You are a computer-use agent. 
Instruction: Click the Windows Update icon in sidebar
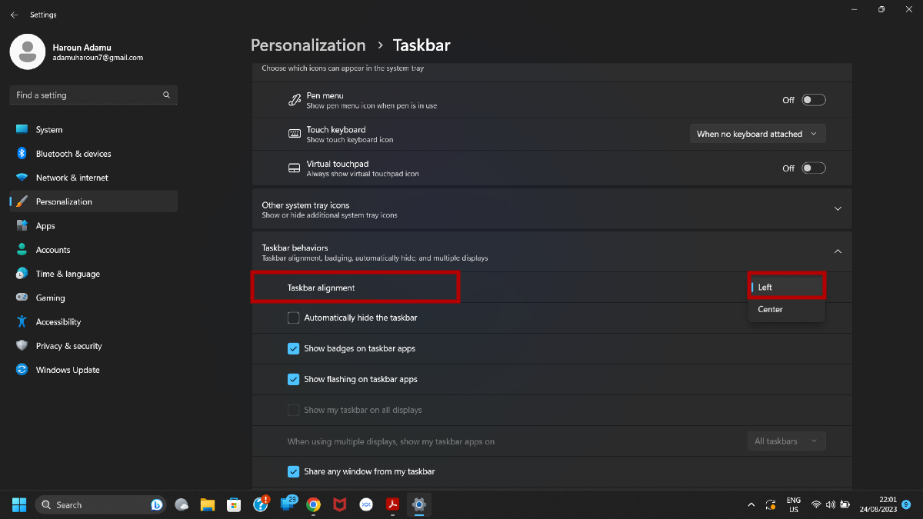(22, 370)
